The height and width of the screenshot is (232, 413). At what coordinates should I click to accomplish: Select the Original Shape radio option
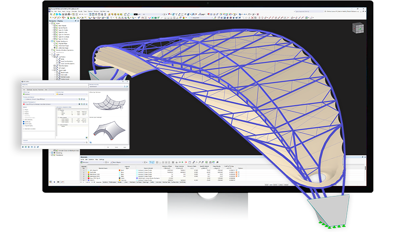pos(54,43)
